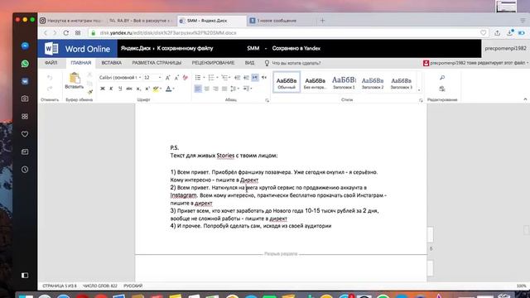This screenshot has height=298, width=530.
Task: Click the 'К сохраненному файлу' link
Action: pyautogui.click(x=185, y=48)
